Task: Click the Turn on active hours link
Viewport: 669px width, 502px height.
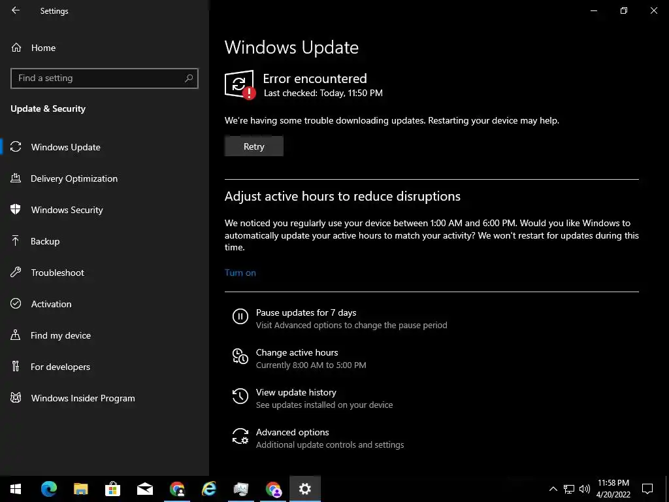Action: (240, 273)
